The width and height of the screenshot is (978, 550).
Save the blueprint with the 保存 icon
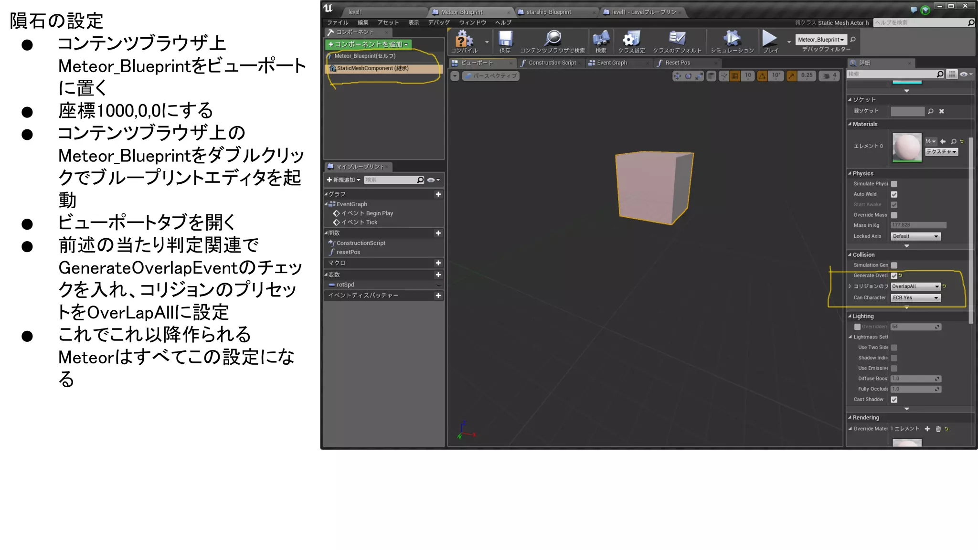coord(505,38)
